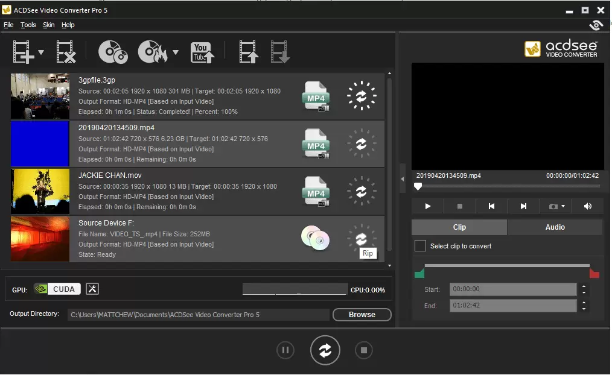This screenshot has height=375, width=612.
Task: Jump to previous frame in preview
Action: [x=491, y=206]
